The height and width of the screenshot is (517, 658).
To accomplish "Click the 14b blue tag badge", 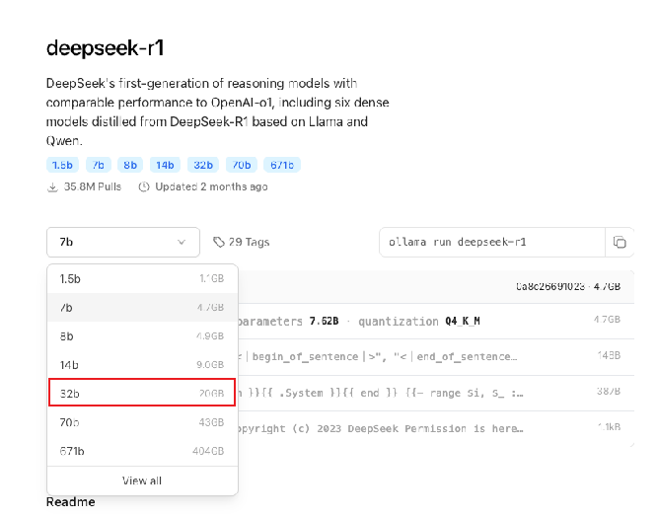I will (165, 165).
